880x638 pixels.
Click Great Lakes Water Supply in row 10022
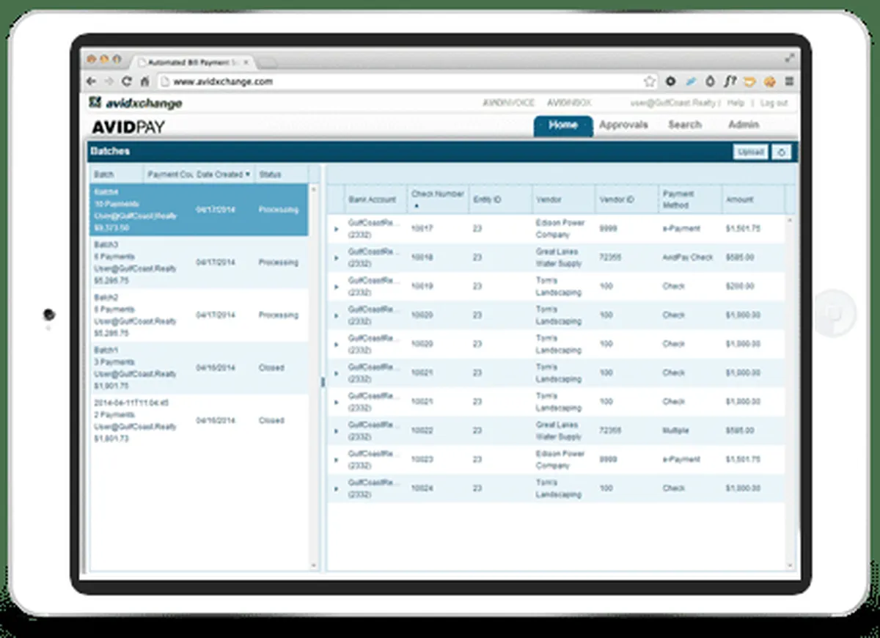tap(559, 431)
